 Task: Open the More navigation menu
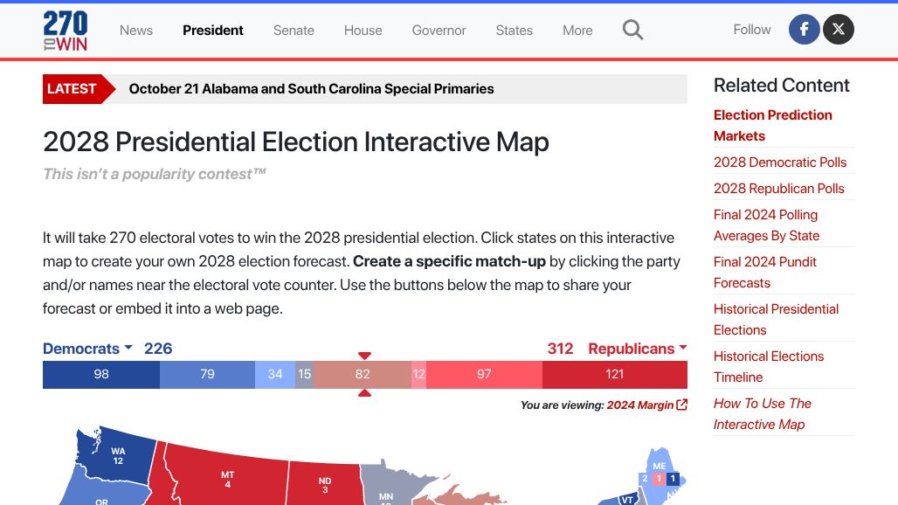coord(577,31)
